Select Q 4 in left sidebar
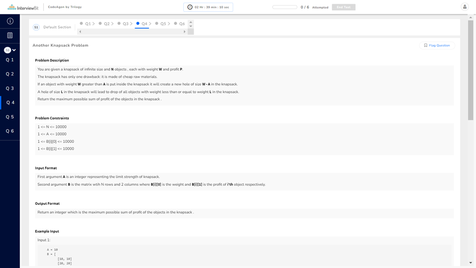 click(x=10, y=103)
